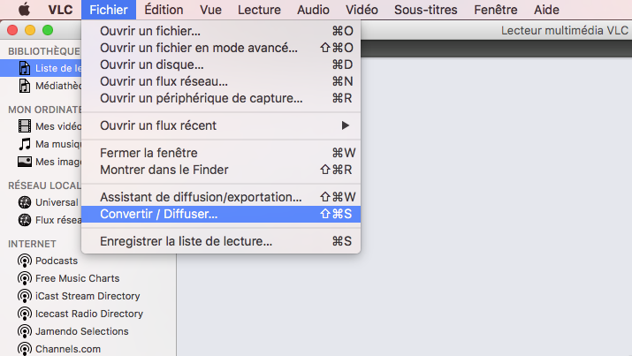Select Free Music Charts in sidebar
This screenshot has width=632, height=356.
(78, 278)
